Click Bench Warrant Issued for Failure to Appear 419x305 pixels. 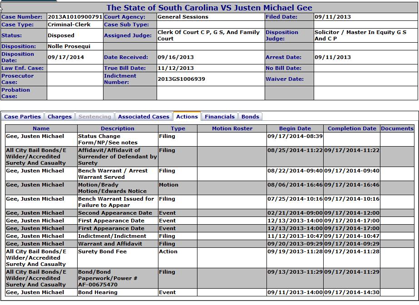tap(116, 202)
